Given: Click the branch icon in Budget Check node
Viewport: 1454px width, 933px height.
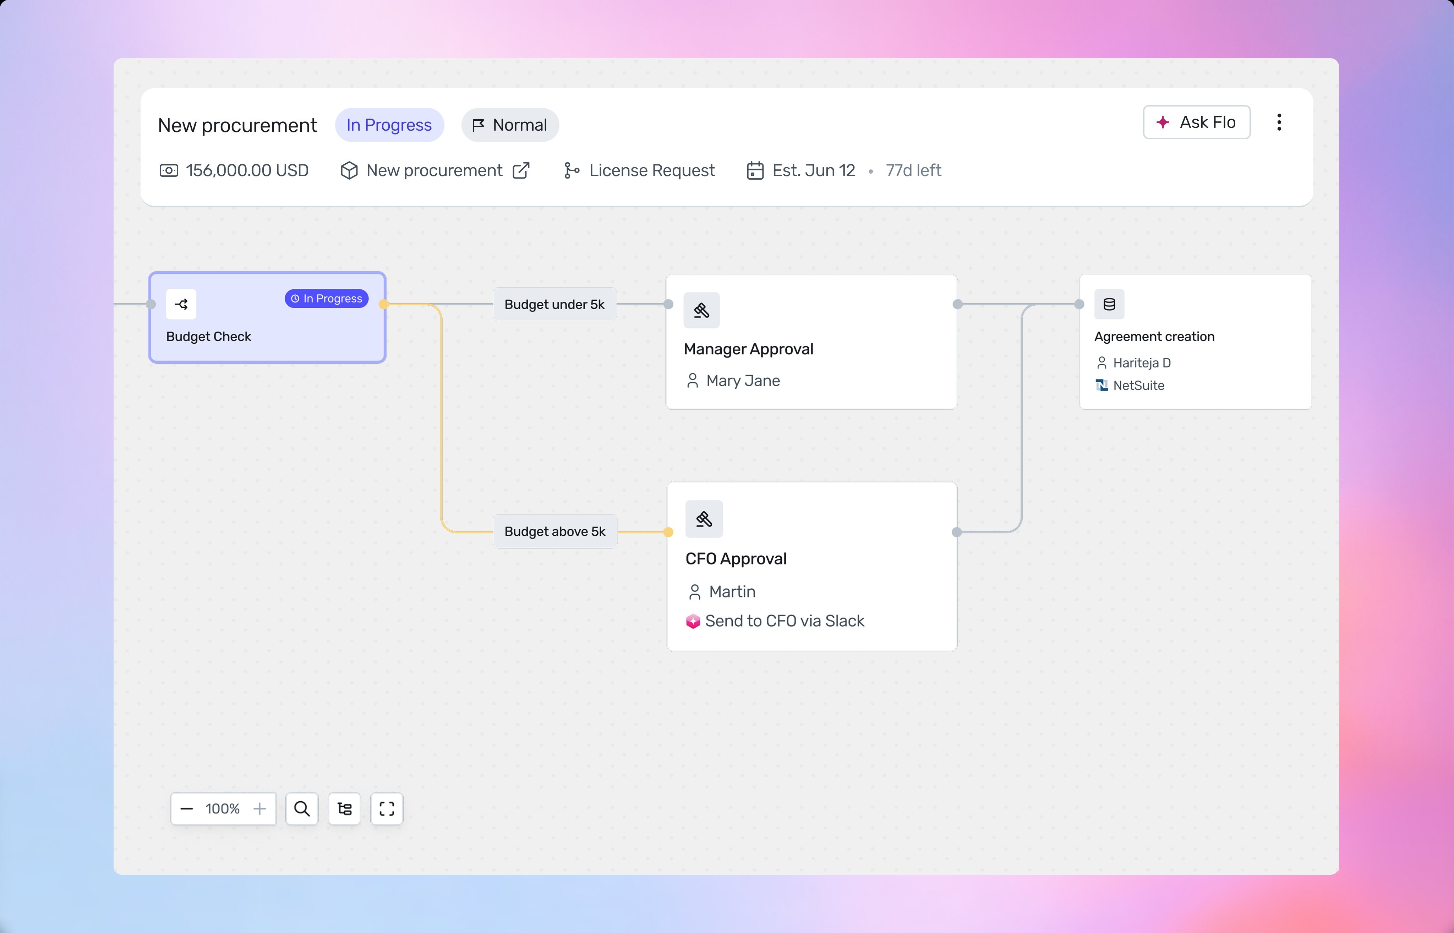Looking at the screenshot, I should [x=181, y=304].
